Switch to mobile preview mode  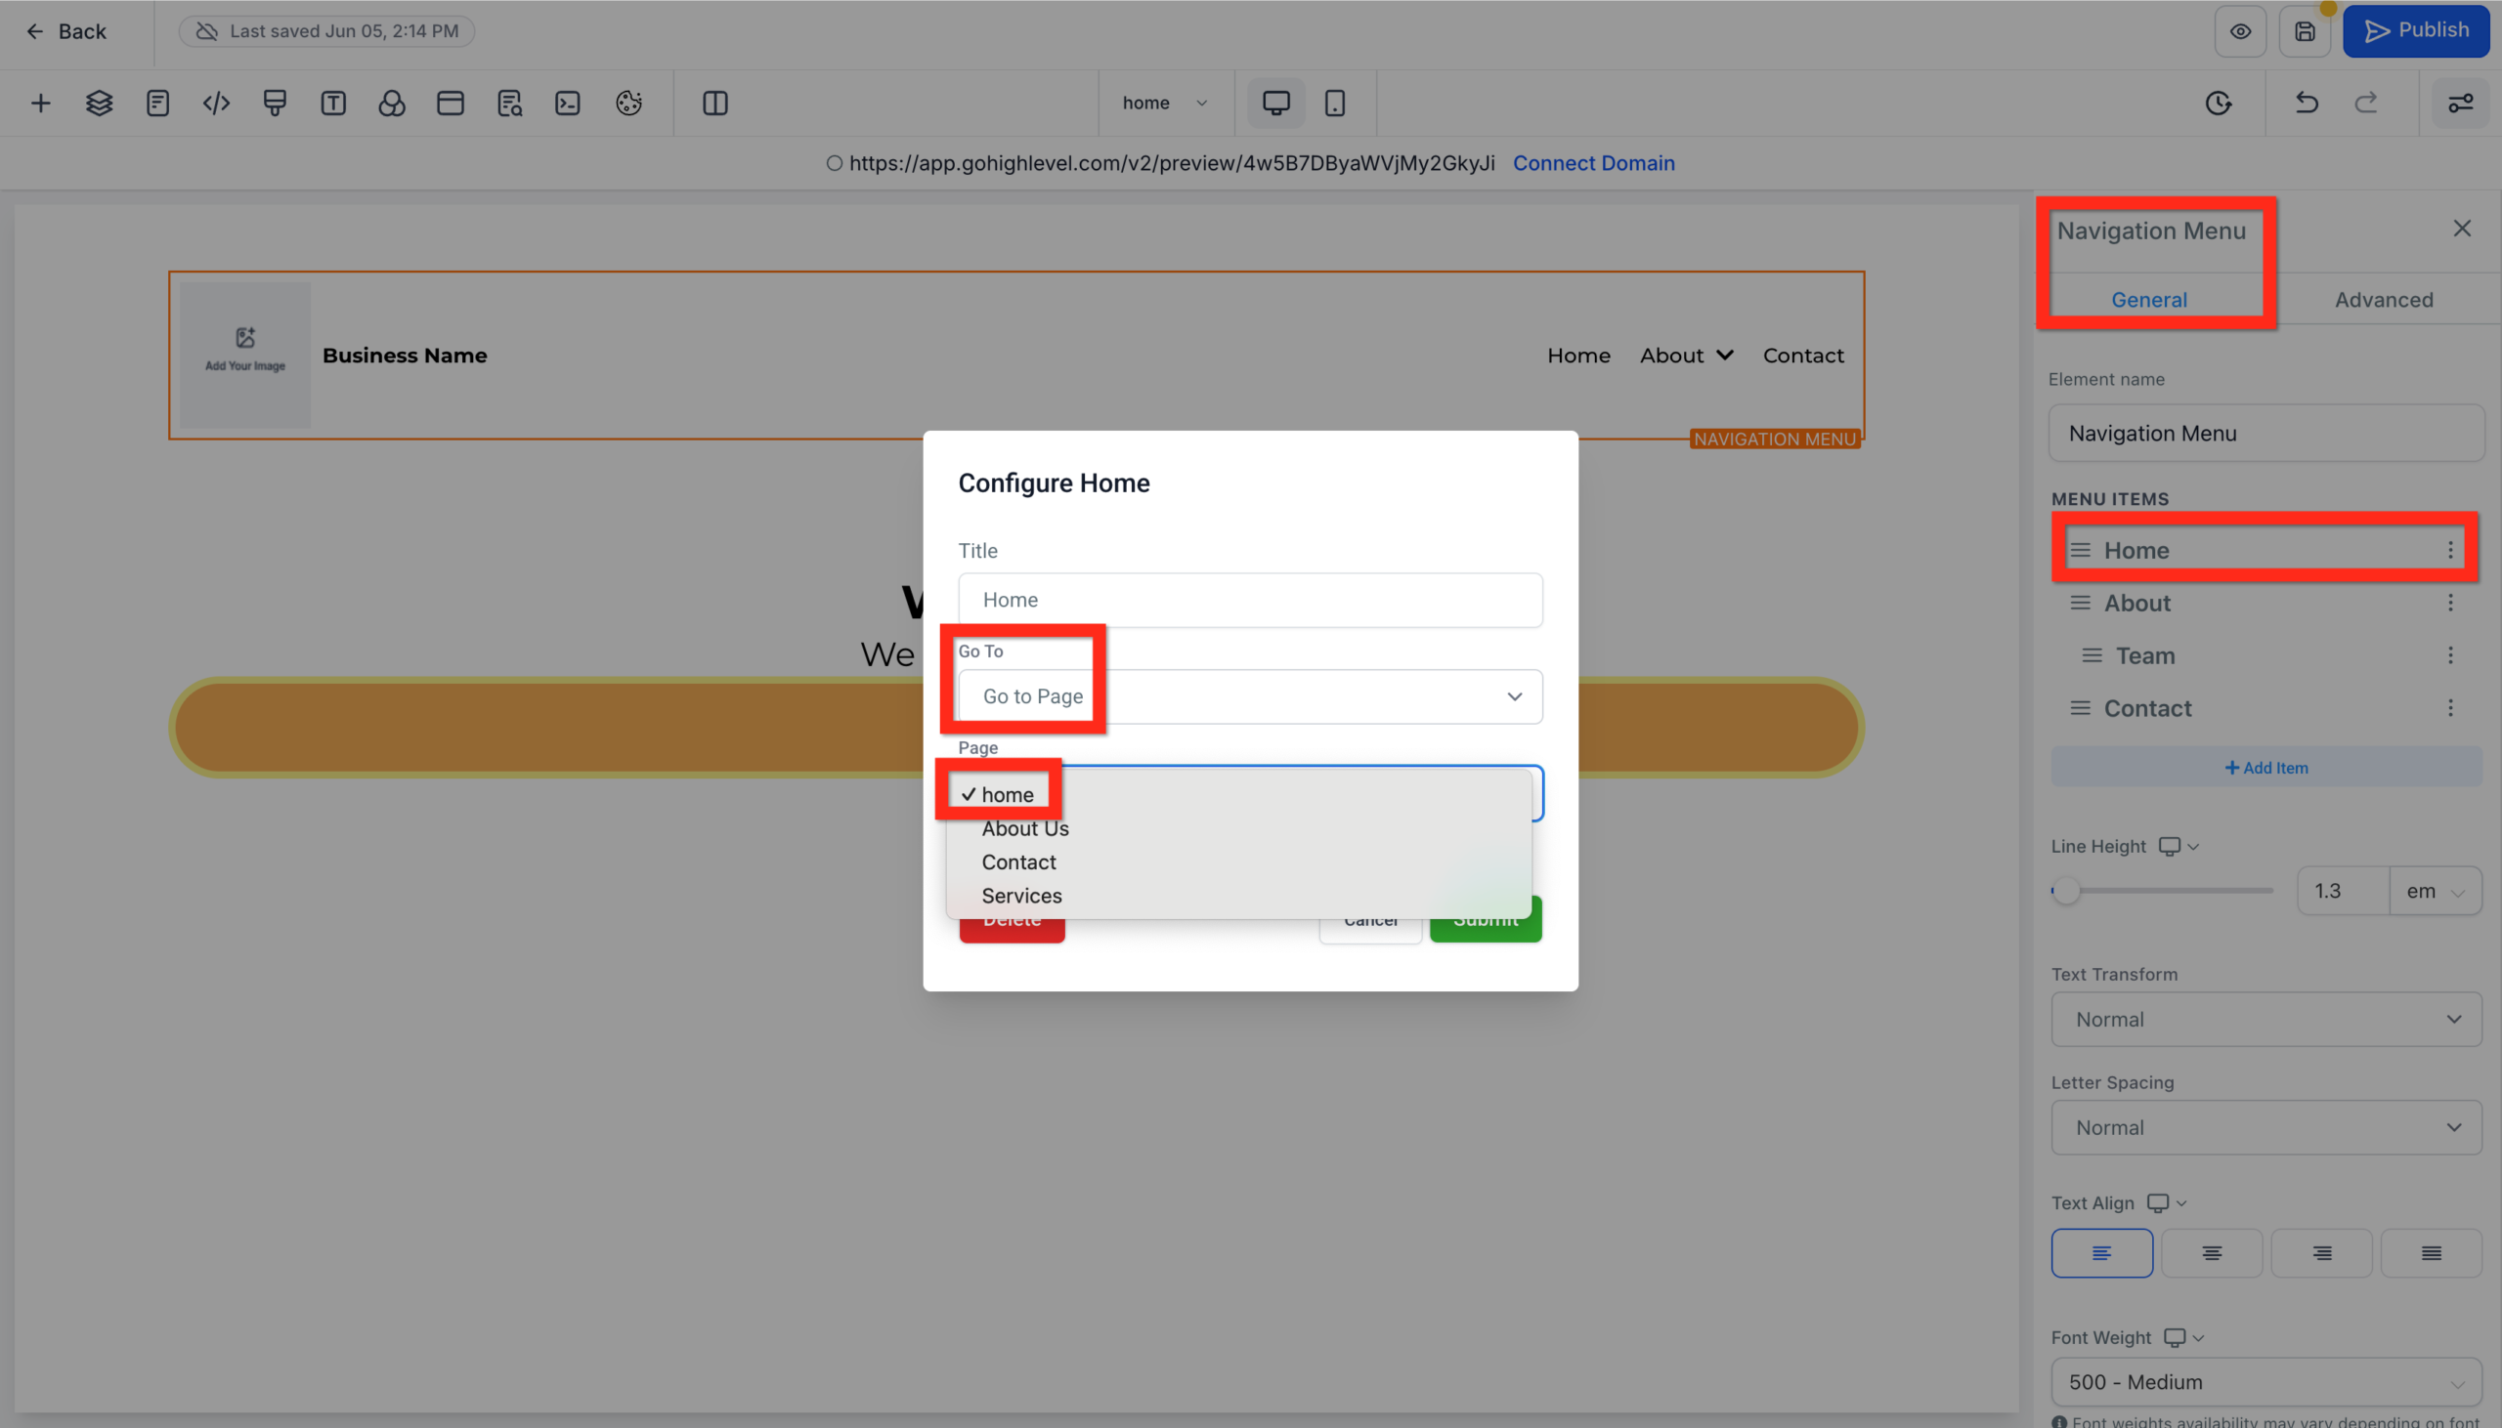click(x=1335, y=102)
